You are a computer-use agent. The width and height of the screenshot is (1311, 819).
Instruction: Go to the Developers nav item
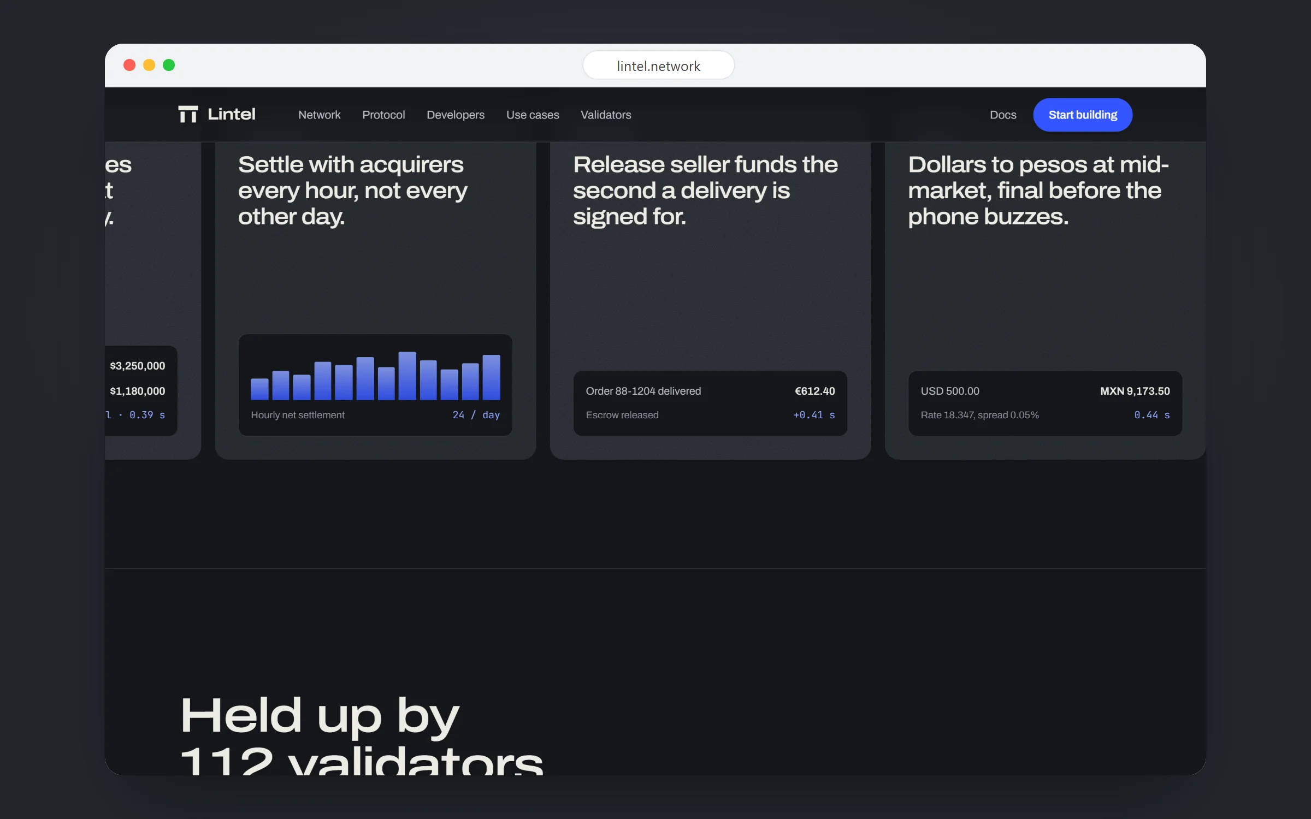(456, 115)
